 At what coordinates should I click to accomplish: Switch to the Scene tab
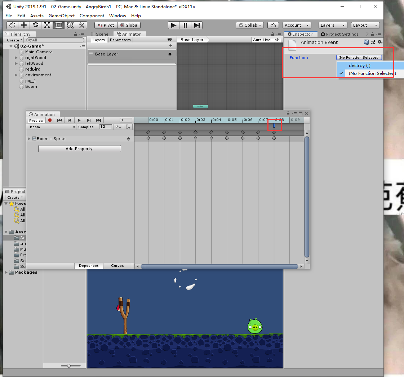pyautogui.click(x=100, y=34)
